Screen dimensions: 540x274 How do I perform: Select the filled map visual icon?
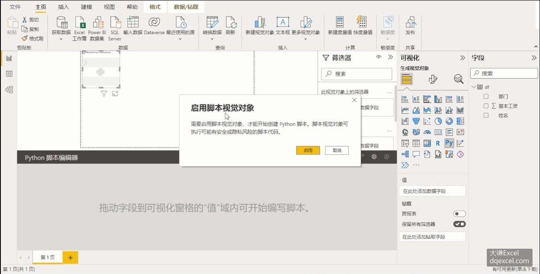[x=416, y=132]
